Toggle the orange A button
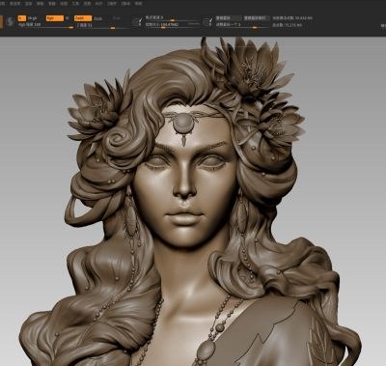This screenshot has height=366, width=386. [22, 18]
